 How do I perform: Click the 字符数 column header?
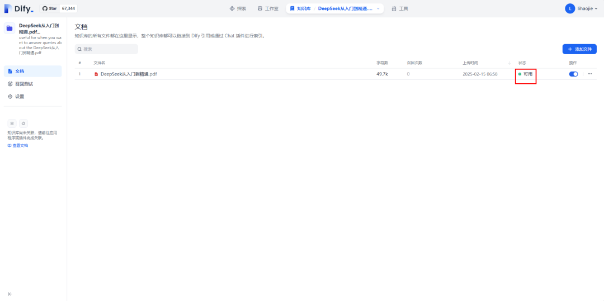pos(382,63)
